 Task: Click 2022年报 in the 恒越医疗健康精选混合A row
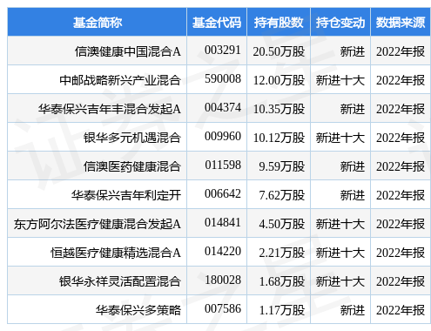tap(401, 253)
